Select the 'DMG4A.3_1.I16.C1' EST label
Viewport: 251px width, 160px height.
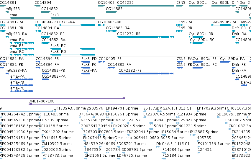pos(173,144)
